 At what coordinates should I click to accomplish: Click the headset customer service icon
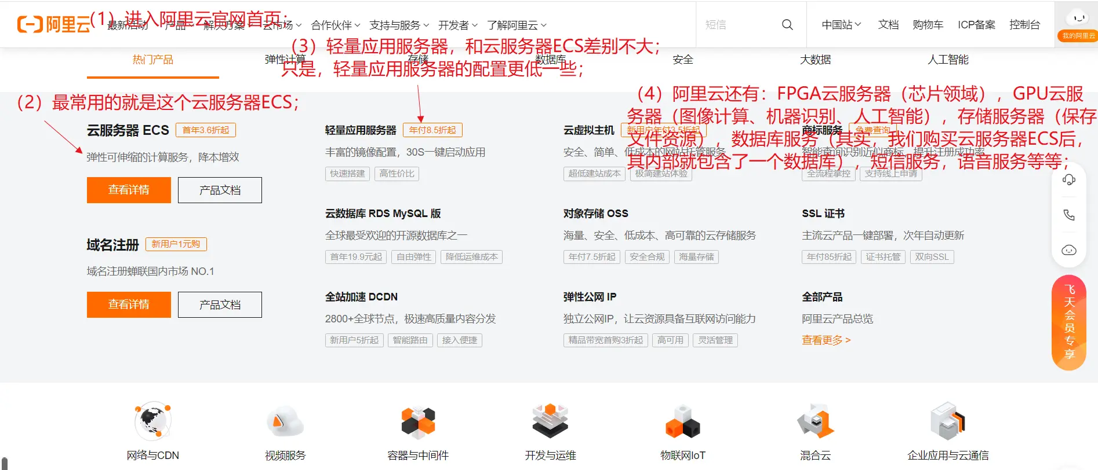1068,180
